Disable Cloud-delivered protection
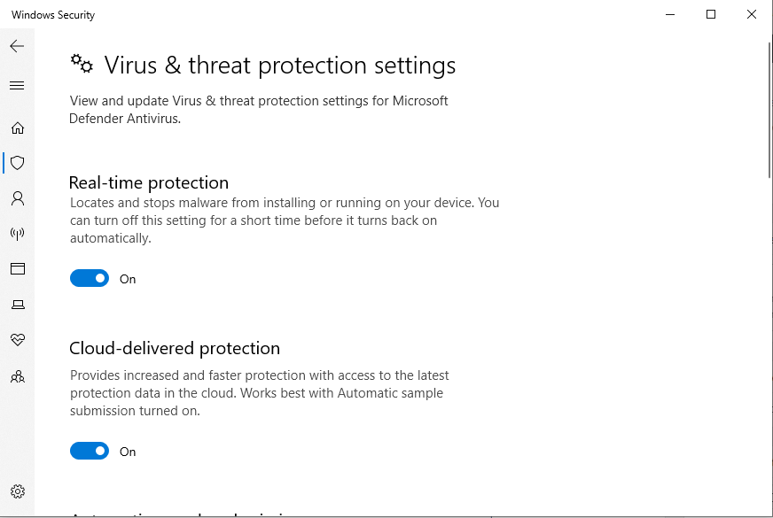This screenshot has height=518, width=773. [x=89, y=451]
